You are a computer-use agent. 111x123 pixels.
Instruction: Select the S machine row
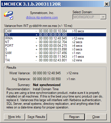click(x=55, y=49)
